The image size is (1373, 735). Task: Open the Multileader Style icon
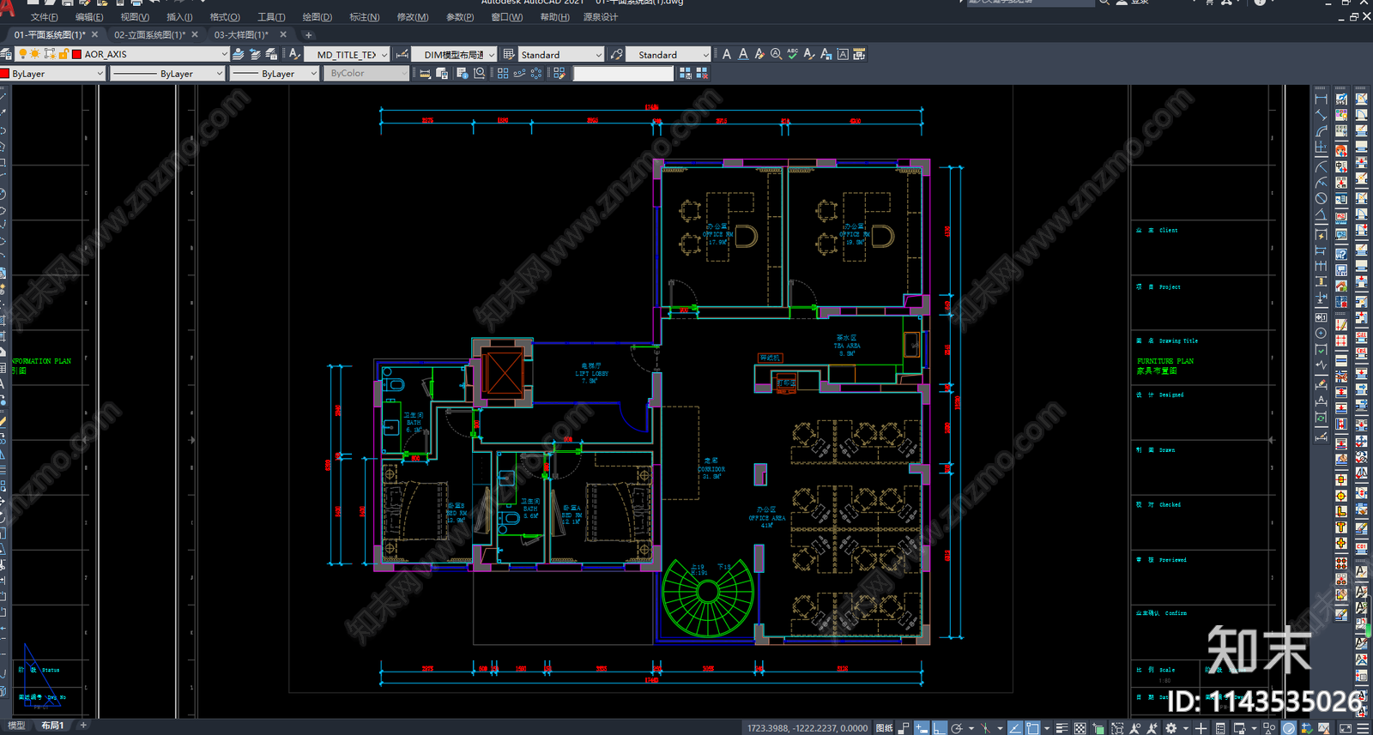pos(616,55)
